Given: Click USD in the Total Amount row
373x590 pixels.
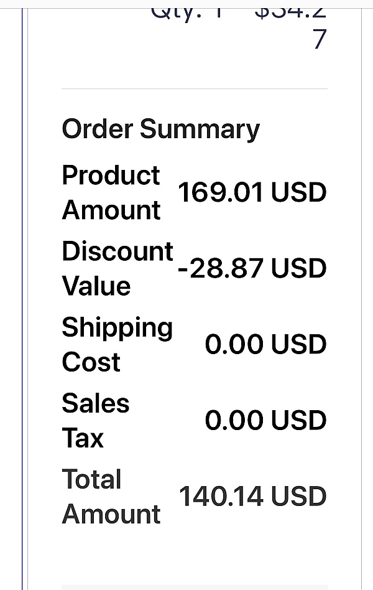Looking at the screenshot, I should [x=299, y=497].
